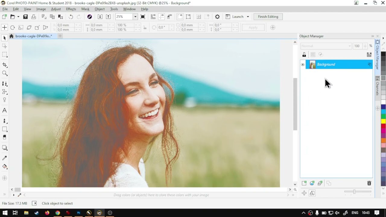Image resolution: width=386 pixels, height=217 pixels.
Task: Expand the Launch application dropdown
Action: click(x=248, y=17)
